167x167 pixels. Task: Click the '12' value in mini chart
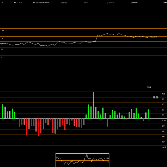[x=108, y=162]
